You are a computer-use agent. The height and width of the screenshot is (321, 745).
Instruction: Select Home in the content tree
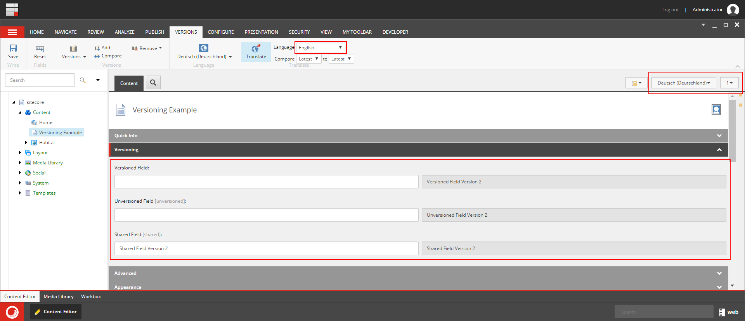click(46, 123)
